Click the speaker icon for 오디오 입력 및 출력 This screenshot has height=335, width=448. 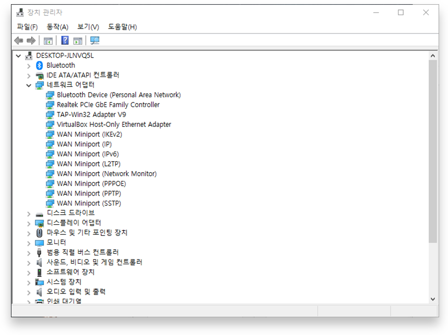[40, 292]
